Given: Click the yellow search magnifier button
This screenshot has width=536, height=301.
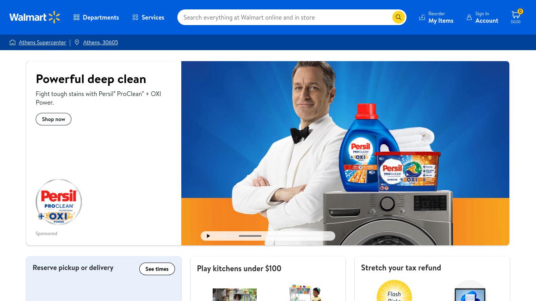Looking at the screenshot, I should pos(398,17).
